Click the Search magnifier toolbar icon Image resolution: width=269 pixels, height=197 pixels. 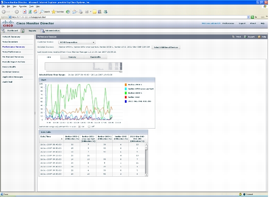click(42, 12)
